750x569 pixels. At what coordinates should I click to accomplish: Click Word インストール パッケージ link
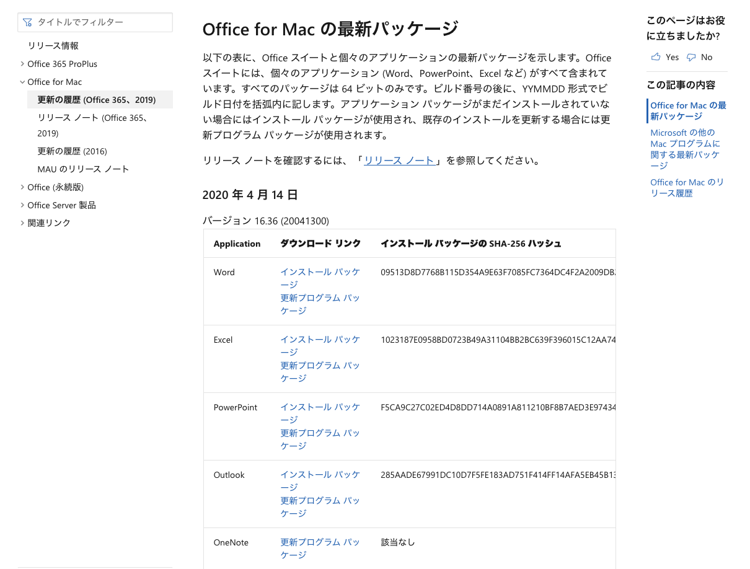click(320, 278)
